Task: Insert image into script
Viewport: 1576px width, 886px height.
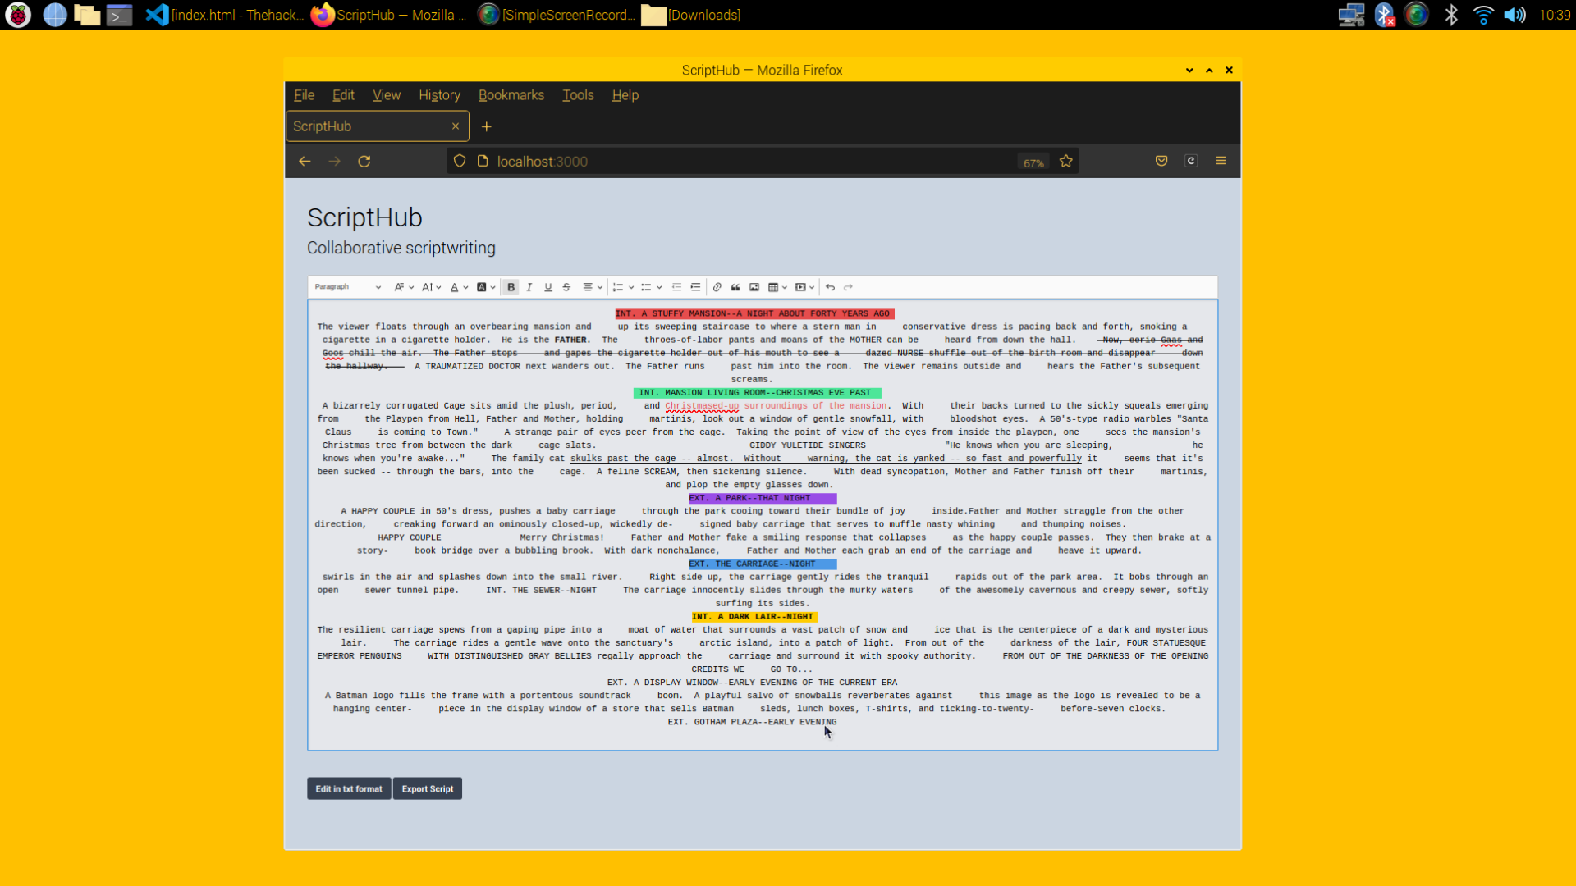Action: [754, 287]
